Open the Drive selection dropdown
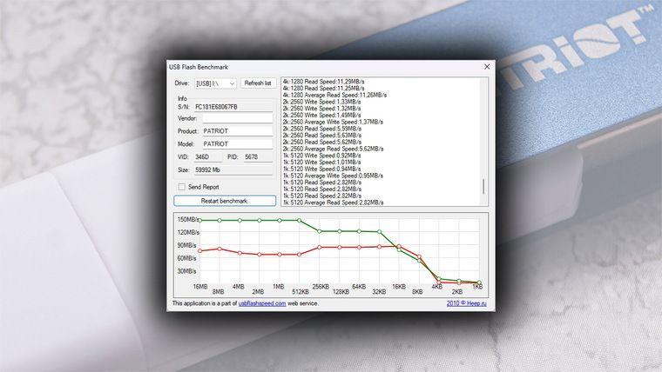Image resolution: width=662 pixels, height=372 pixels. click(x=215, y=83)
